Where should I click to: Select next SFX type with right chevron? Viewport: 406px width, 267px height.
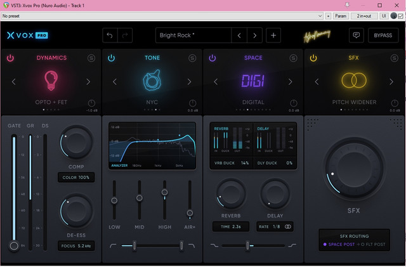[x=391, y=82]
